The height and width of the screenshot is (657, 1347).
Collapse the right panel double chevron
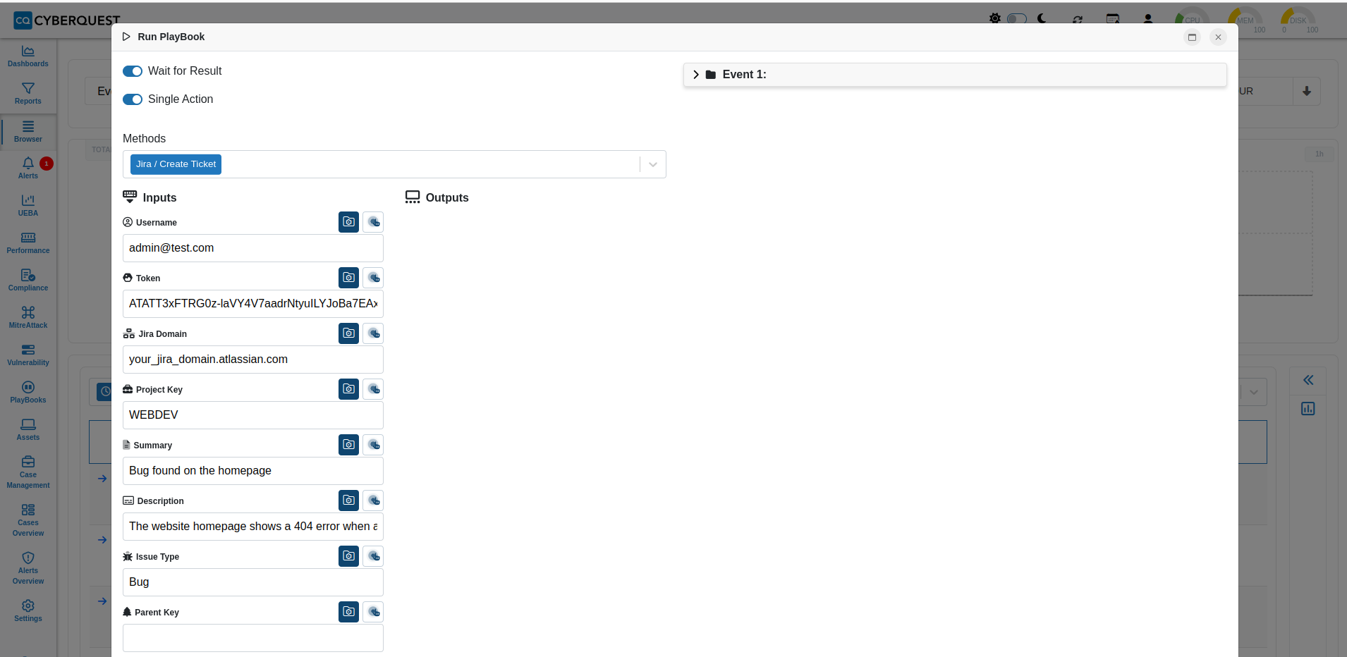point(1308,380)
